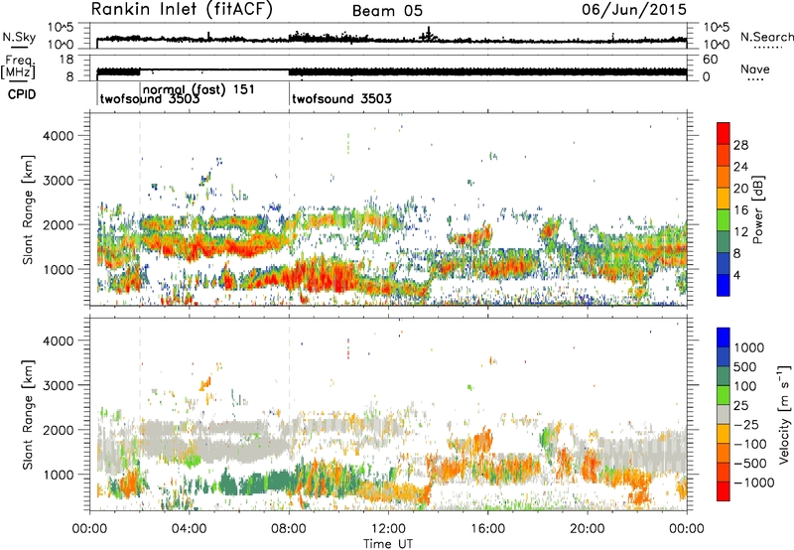Click the '4000' tick in the power panel
The width and height of the screenshot is (794, 550).
click(59, 136)
